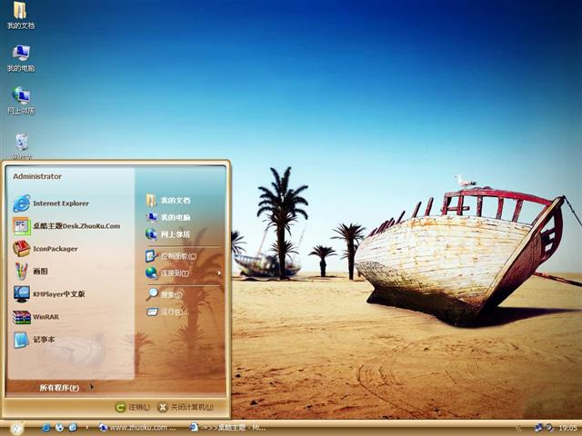Open the search magnifier entry

[164, 294]
